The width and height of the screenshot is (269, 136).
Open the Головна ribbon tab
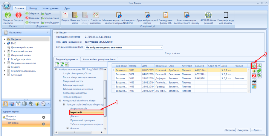click(x=19, y=8)
